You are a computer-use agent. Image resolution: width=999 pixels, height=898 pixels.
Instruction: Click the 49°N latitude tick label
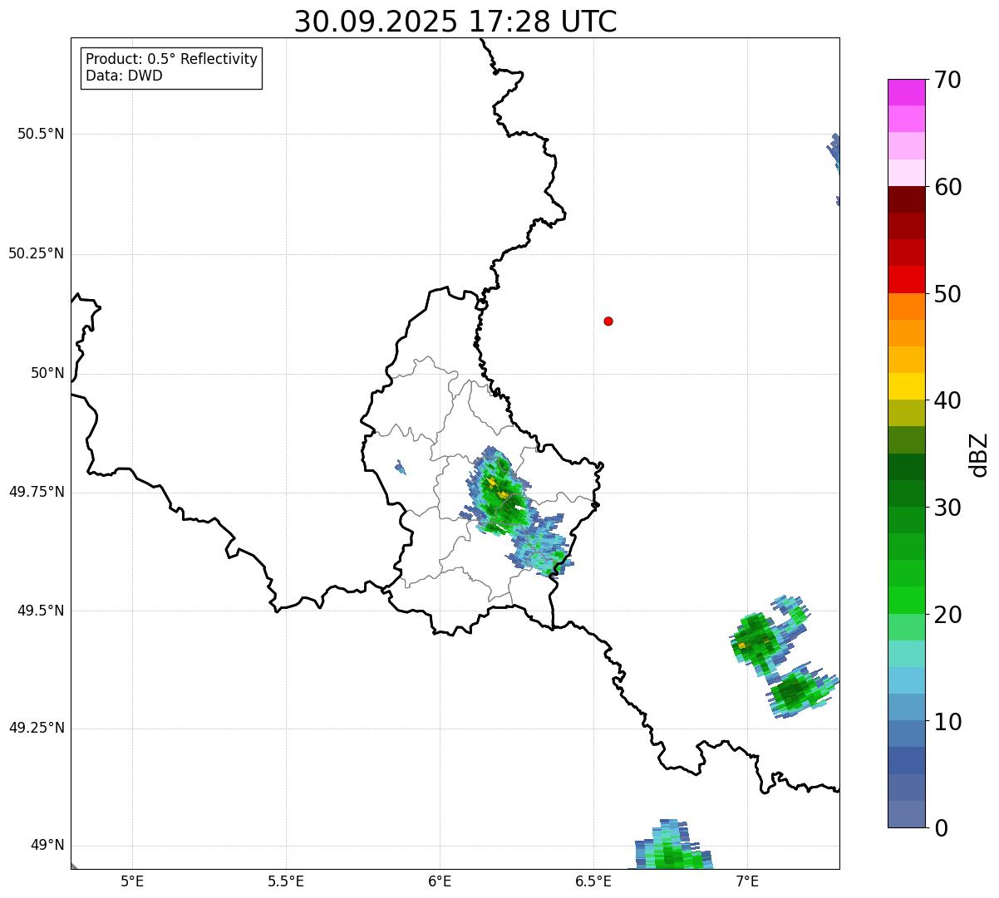(x=47, y=846)
